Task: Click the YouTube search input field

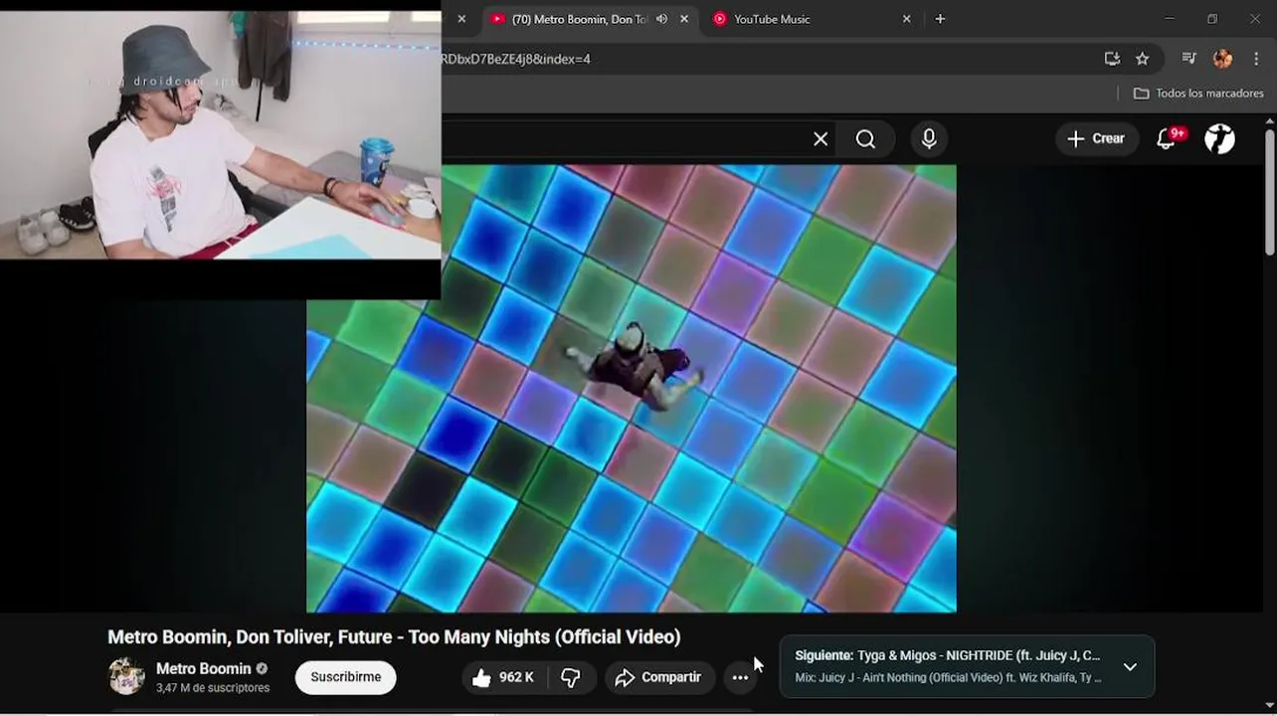Action: click(x=624, y=139)
